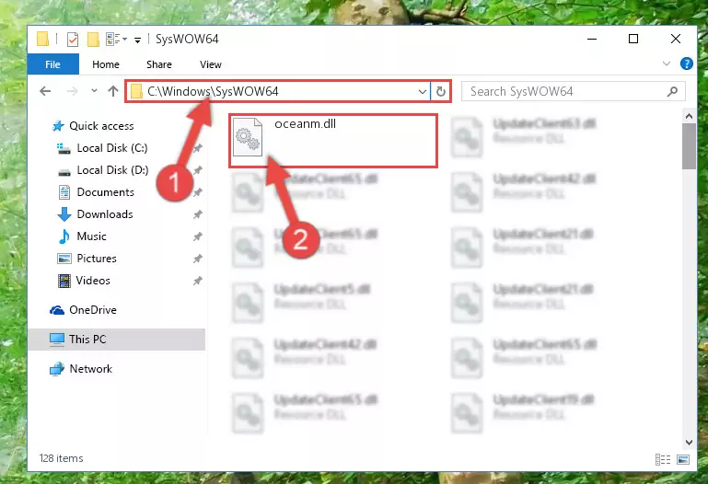Click the 128 items status text
The width and height of the screenshot is (708, 484).
[61, 458]
